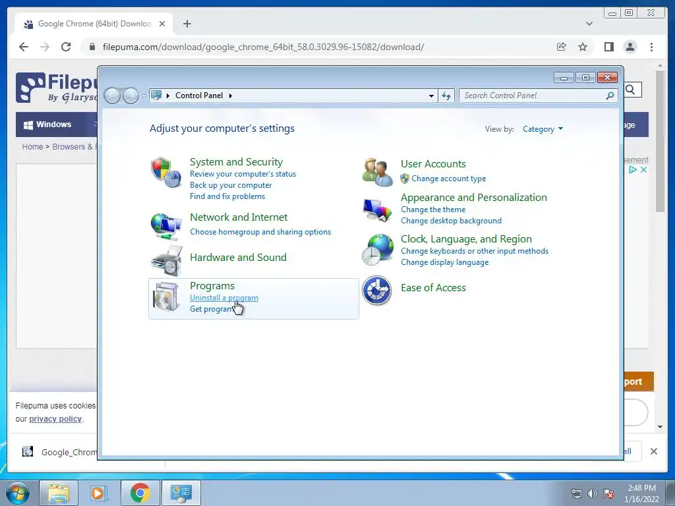Click Control Panel taskbar icon
Screen dimensions: 675x506
(181, 493)
